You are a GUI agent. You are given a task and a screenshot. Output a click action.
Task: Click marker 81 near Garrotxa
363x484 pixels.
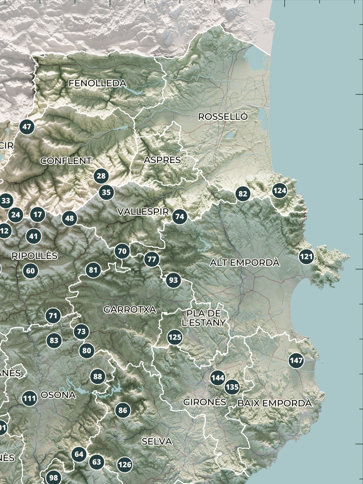point(93,270)
